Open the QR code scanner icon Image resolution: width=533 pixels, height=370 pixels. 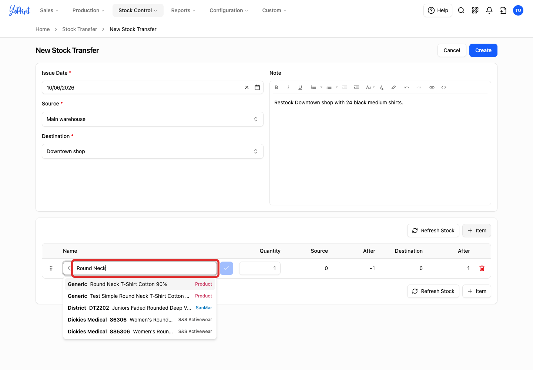tap(475, 10)
